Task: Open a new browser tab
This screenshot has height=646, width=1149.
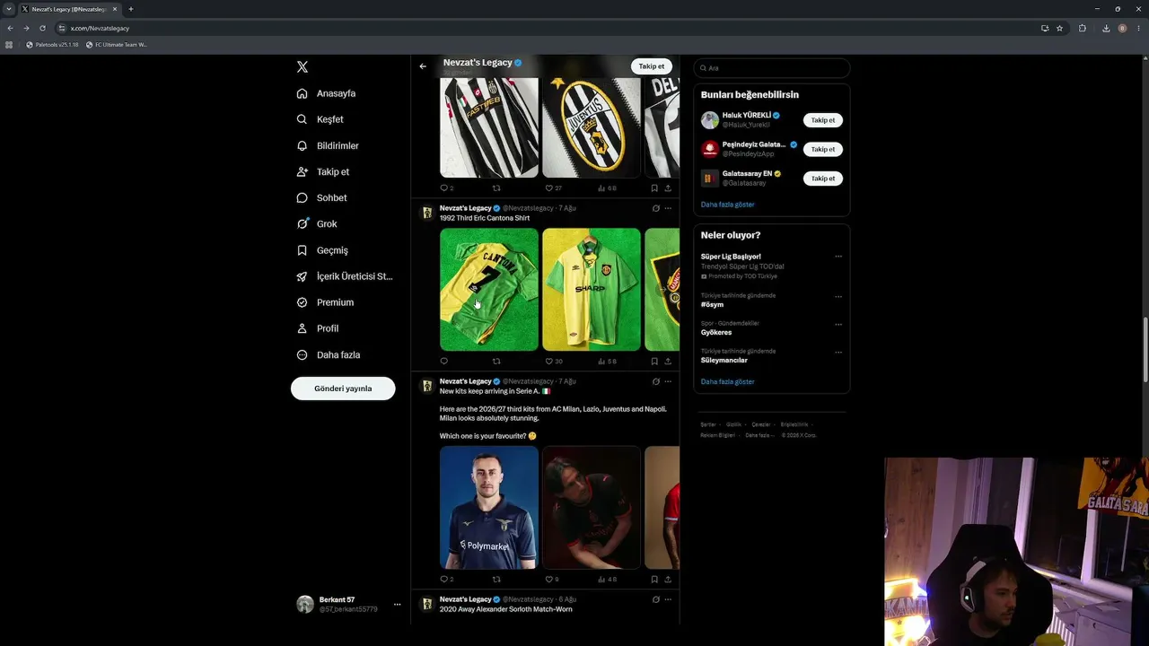Action: (x=131, y=9)
